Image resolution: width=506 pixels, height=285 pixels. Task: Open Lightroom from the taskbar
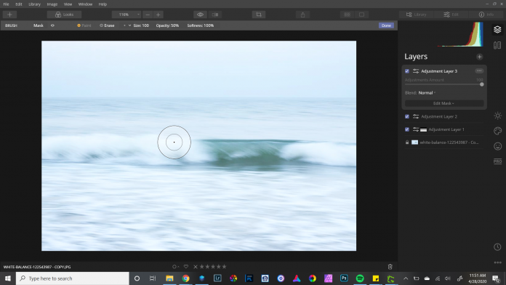(x=217, y=278)
